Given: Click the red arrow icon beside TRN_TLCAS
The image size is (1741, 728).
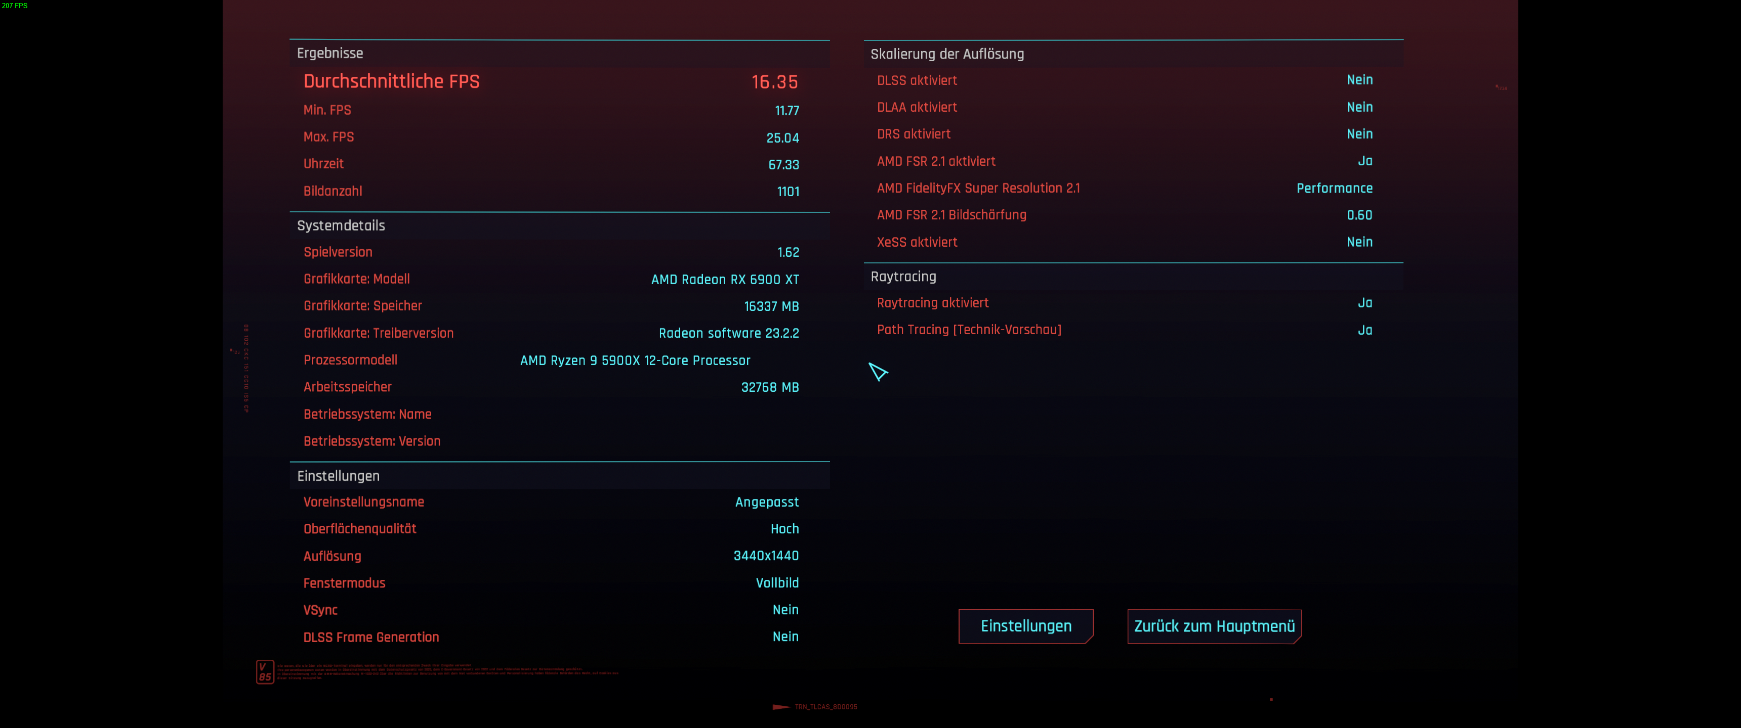Looking at the screenshot, I should point(780,707).
